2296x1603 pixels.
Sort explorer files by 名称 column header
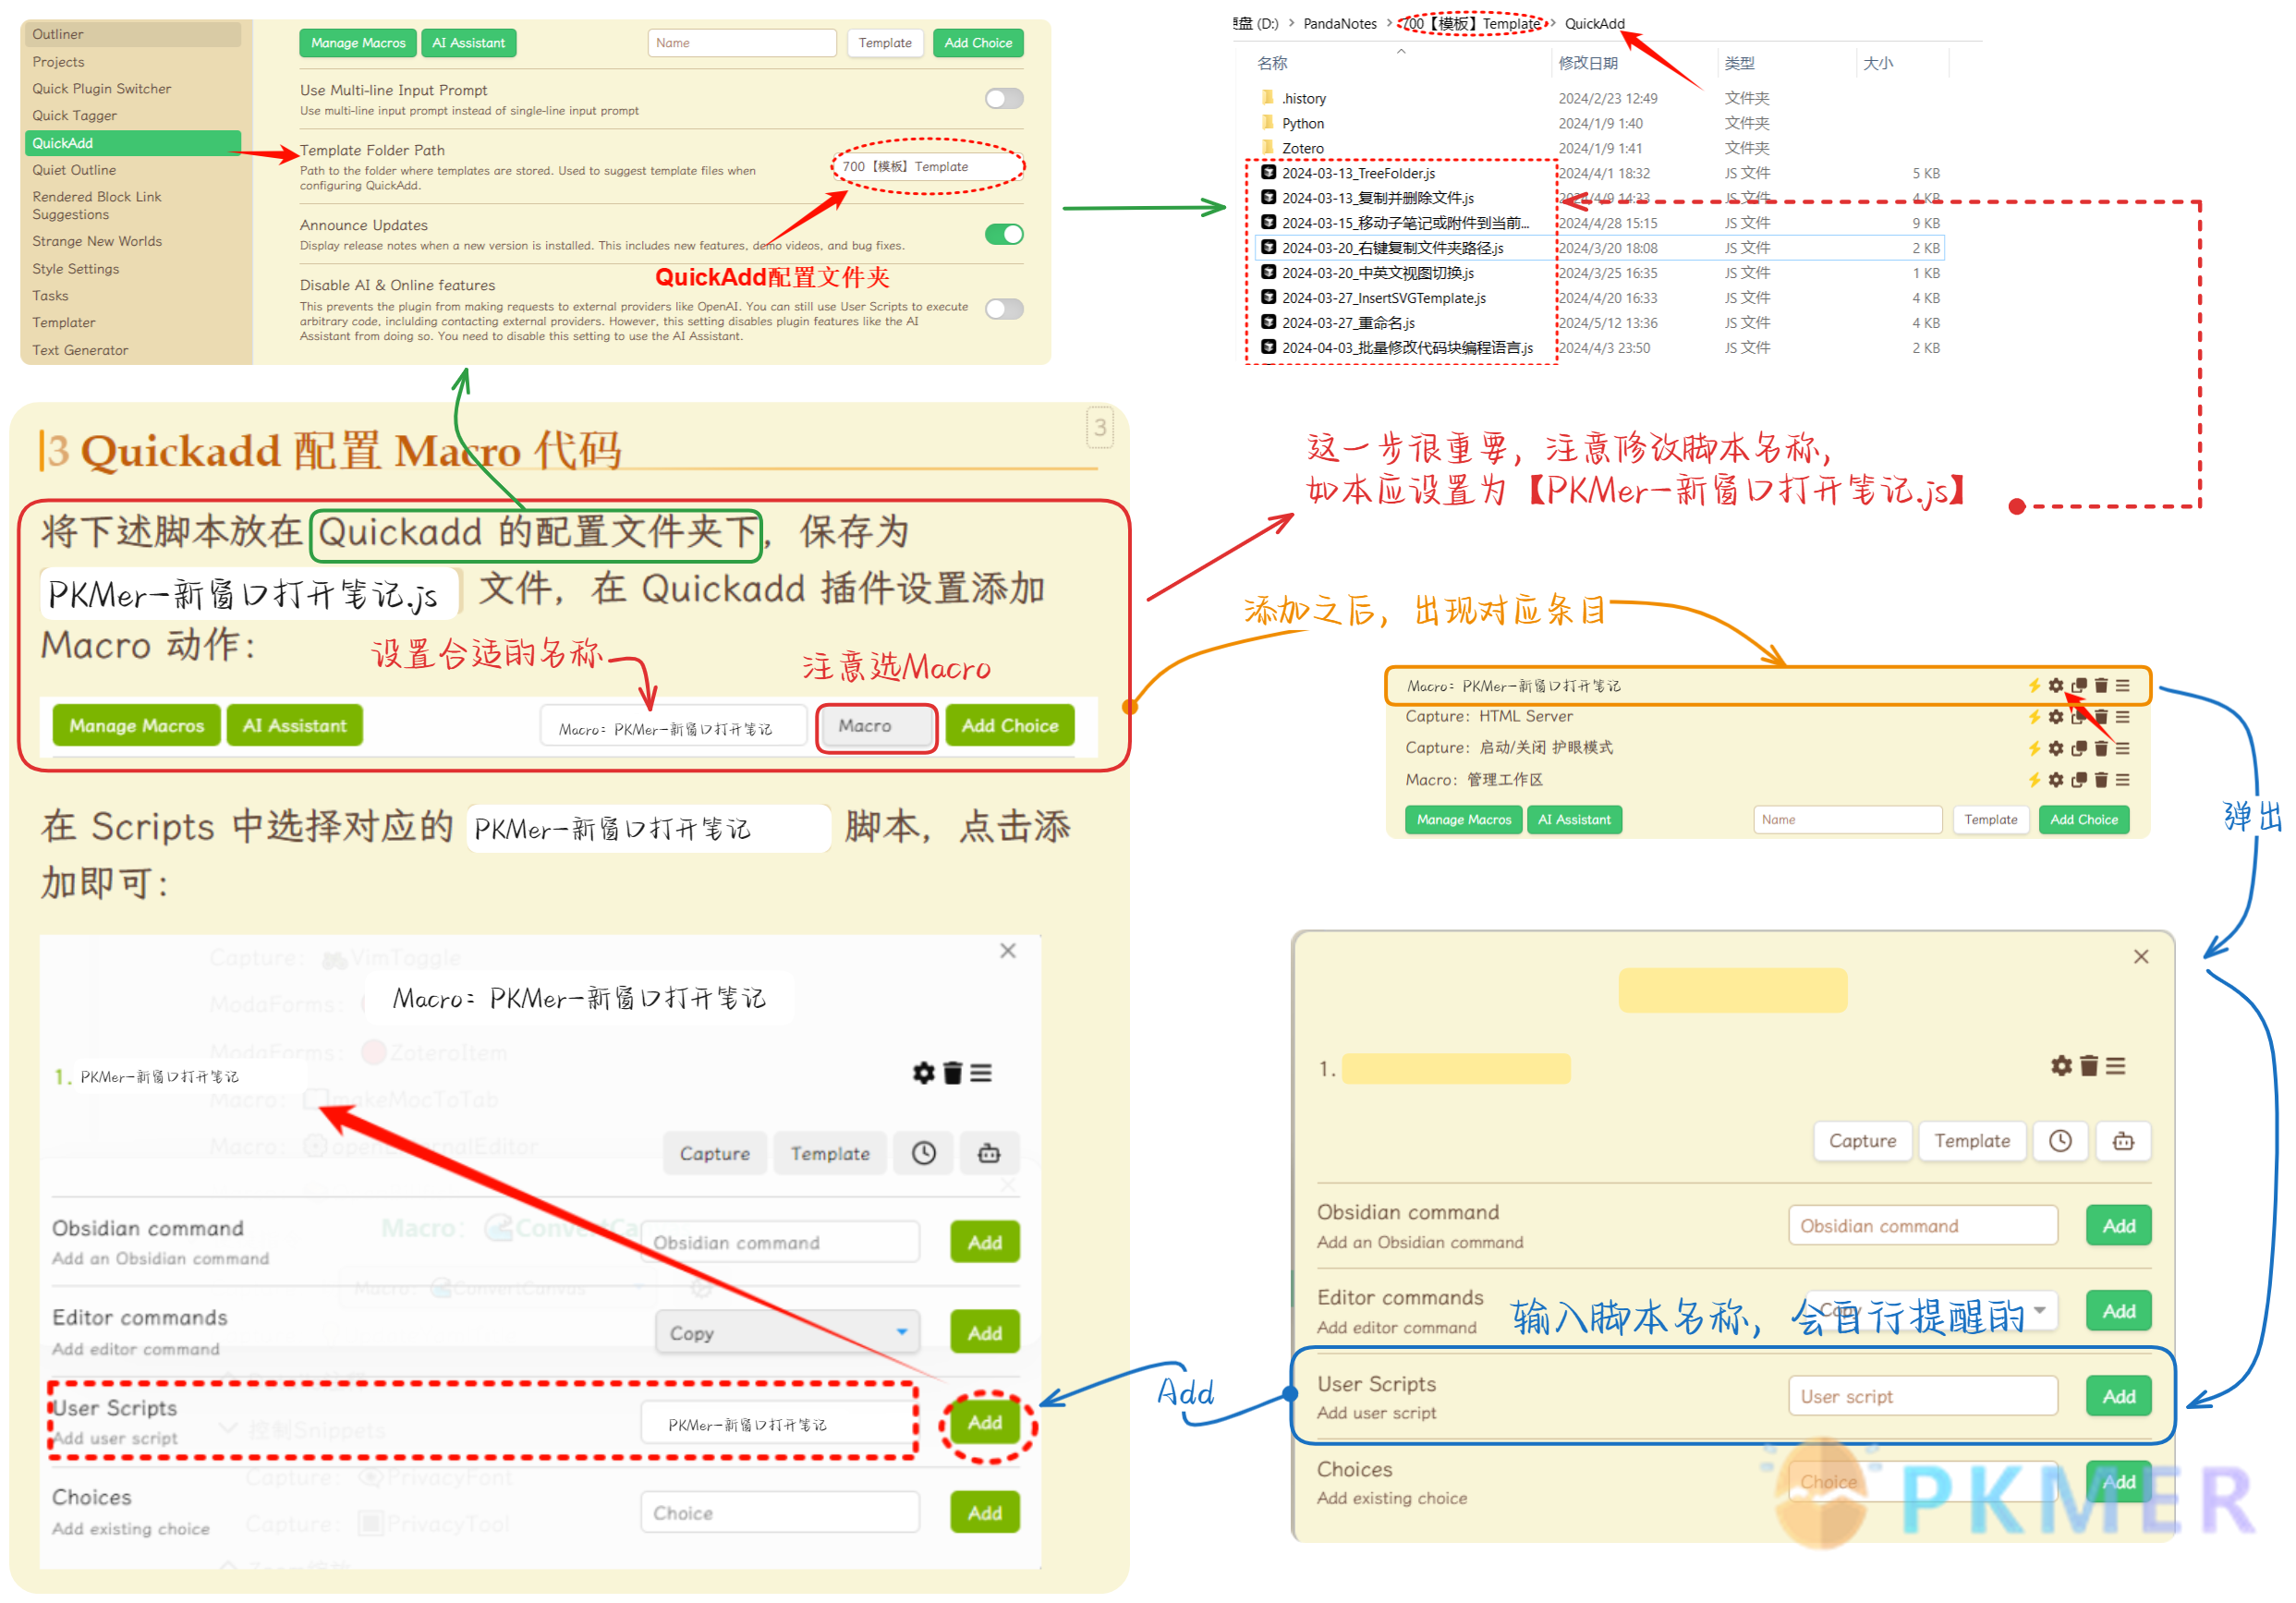coord(1271,63)
